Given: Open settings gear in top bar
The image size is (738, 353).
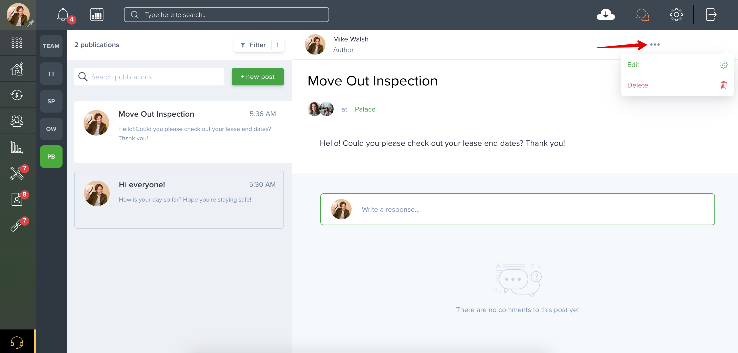Looking at the screenshot, I should 676,15.
